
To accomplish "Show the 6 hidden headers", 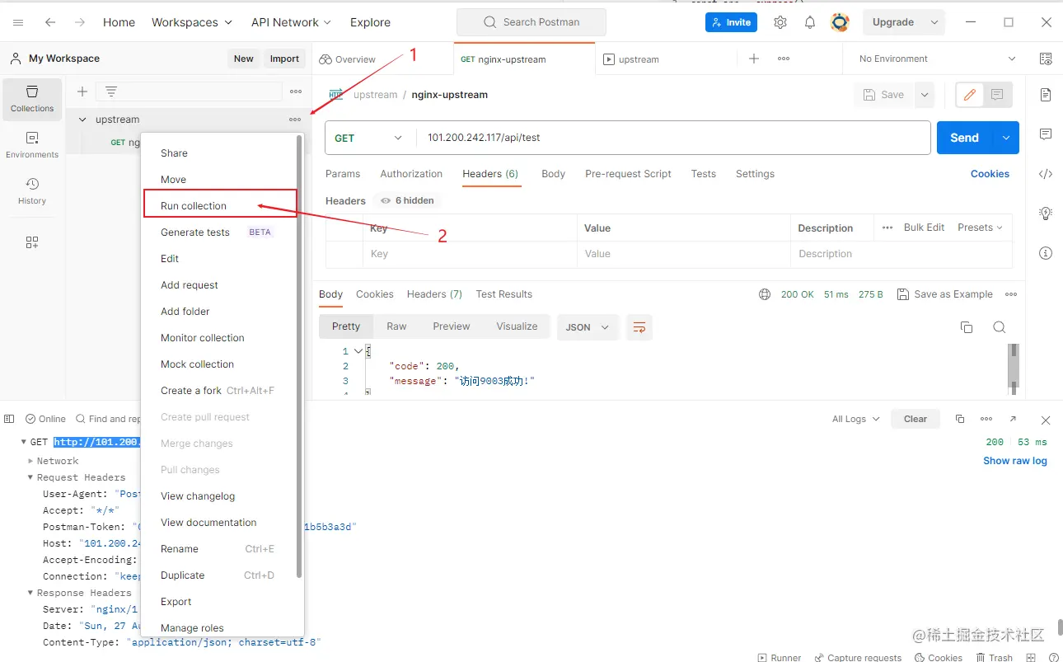I will pos(407,200).
